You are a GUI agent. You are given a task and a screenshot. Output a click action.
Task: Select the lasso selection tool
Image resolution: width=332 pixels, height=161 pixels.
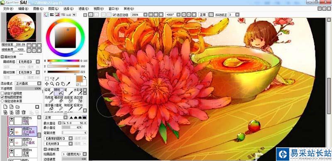pyautogui.click(x=52, y=79)
